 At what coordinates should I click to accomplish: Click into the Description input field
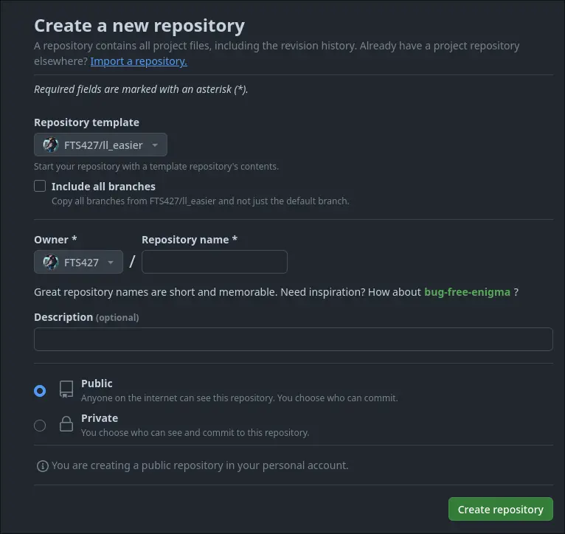293,339
